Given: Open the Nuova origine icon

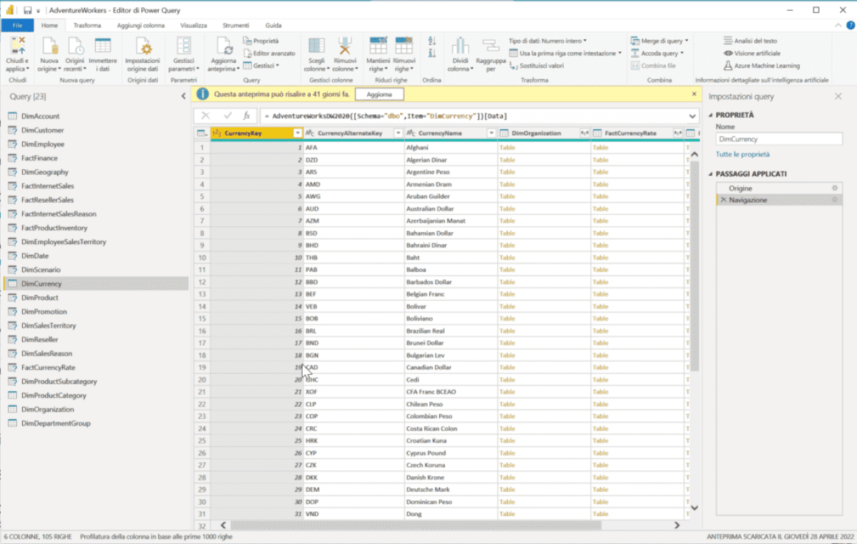Looking at the screenshot, I should [x=49, y=46].
